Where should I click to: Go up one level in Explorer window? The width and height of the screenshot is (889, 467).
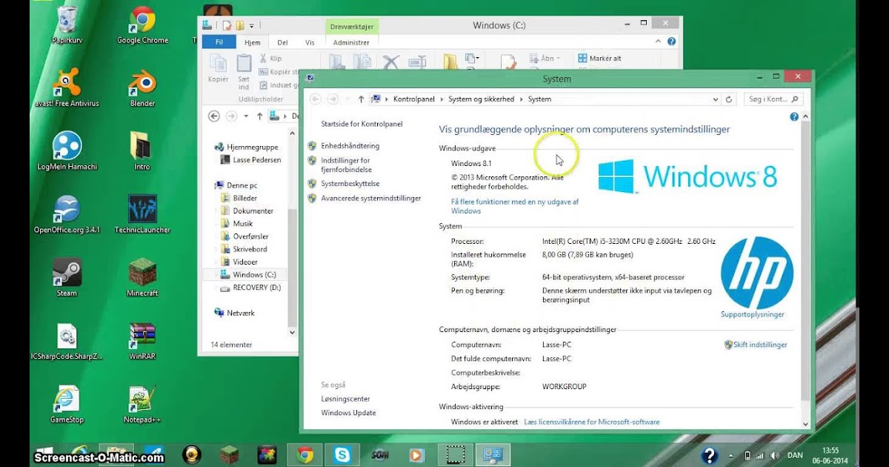(259, 116)
